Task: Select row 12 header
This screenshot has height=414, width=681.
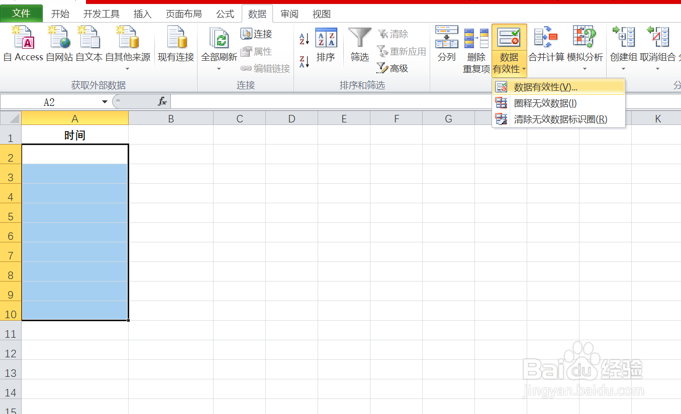Action: tap(11, 350)
